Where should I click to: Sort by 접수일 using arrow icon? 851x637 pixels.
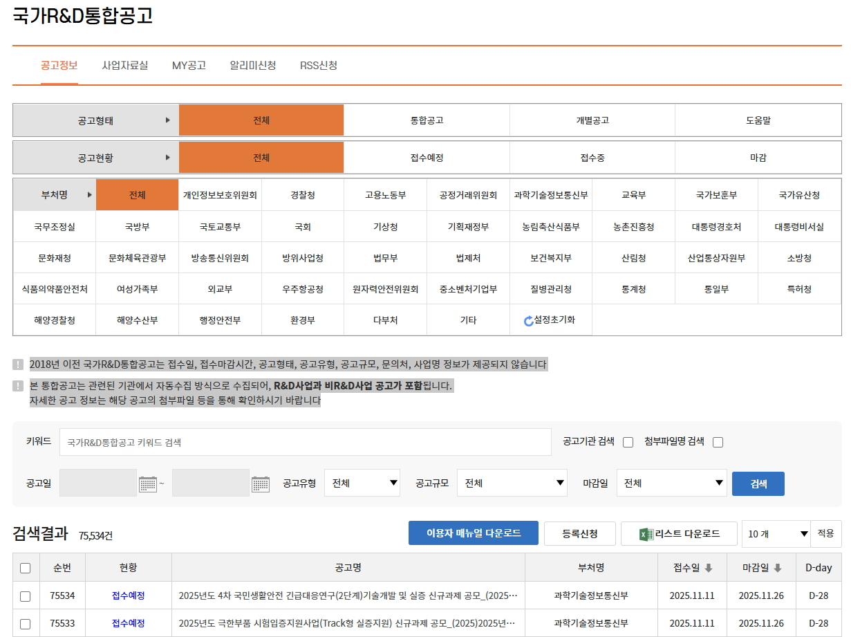pos(708,568)
